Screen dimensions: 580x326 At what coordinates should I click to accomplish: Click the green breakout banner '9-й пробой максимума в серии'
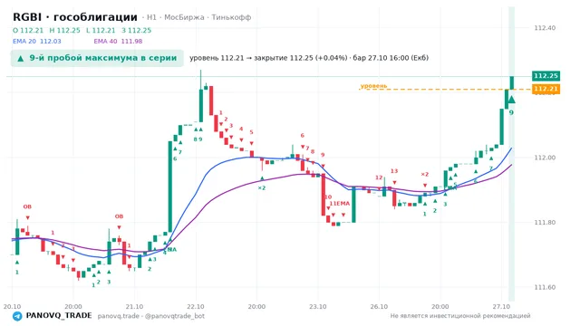[97, 58]
